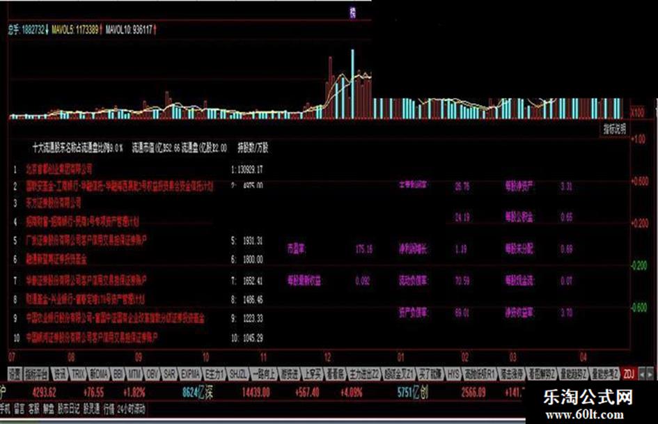Click the 12 month marker on time axis
The width and height of the screenshot is (658, 424).
[327, 357]
